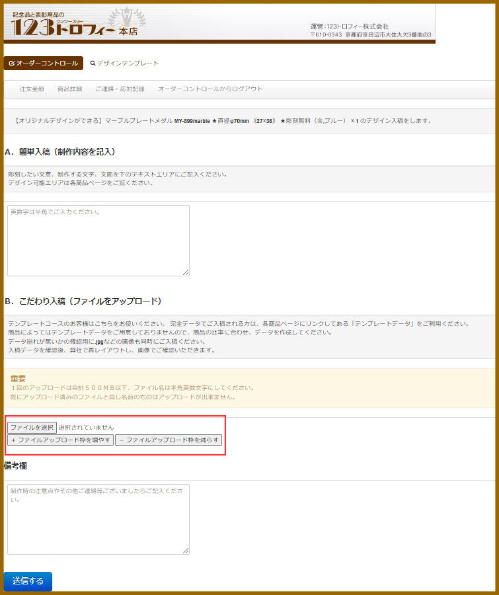
Task: Click the resize handle of 備考欄 textarea
Action: point(186,551)
